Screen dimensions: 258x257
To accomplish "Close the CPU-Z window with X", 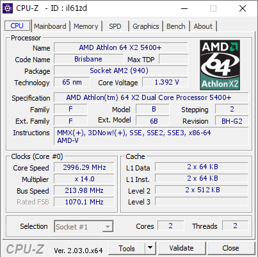I will click(243, 8).
